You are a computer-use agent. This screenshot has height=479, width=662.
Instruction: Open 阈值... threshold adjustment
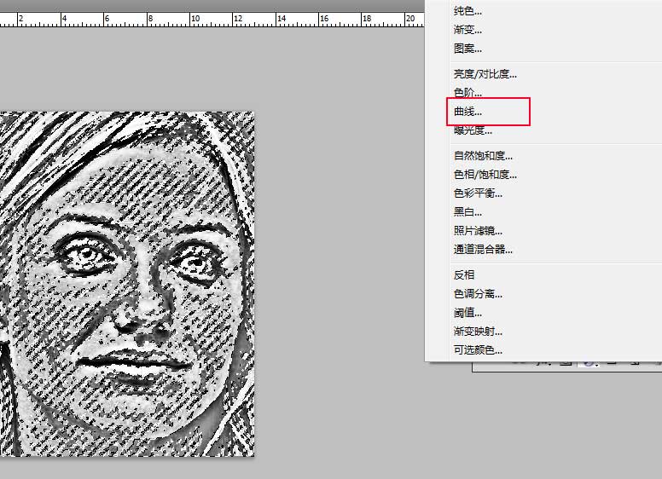point(467,313)
